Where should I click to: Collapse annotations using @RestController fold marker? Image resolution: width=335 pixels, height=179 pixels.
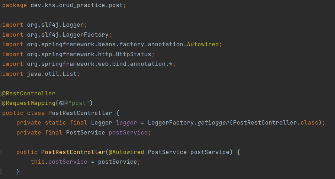coord(1,94)
